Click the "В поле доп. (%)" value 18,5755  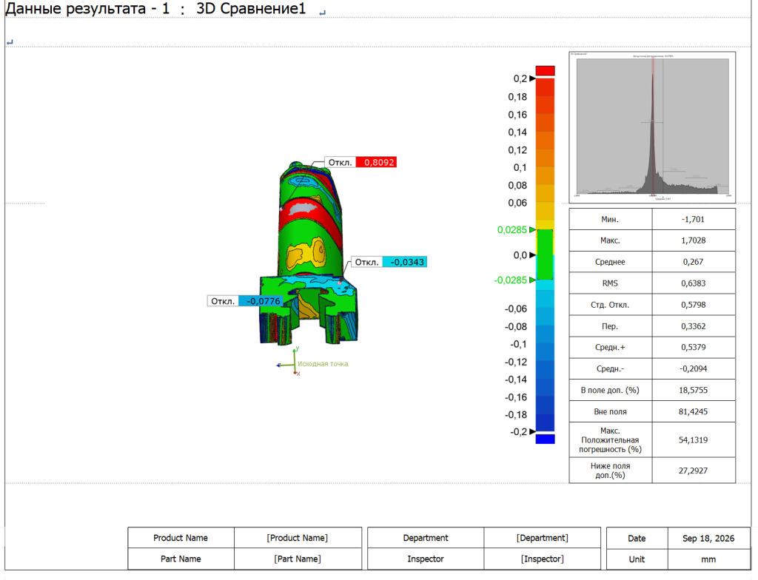[693, 390]
